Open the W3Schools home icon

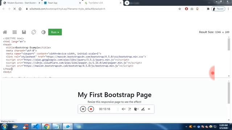[5, 32]
